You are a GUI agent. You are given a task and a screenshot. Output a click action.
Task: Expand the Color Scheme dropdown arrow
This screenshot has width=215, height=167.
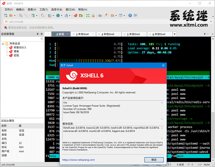(53, 15)
